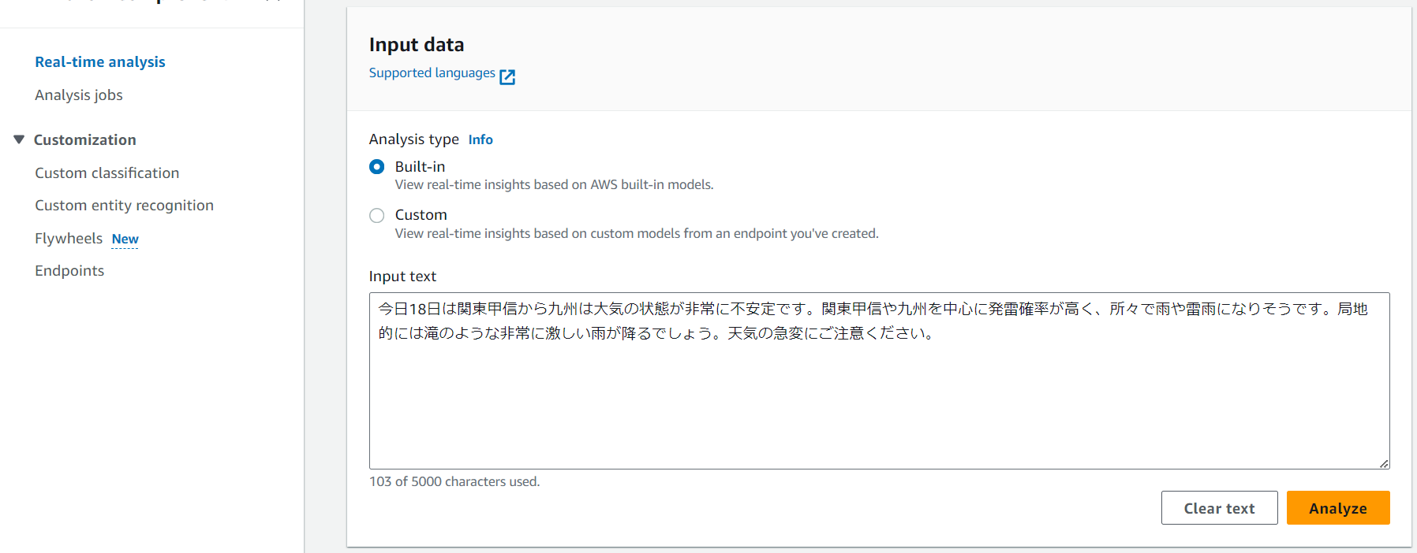This screenshot has height=553, width=1417.
Task: Click the Info link beside Analysis type
Action: [480, 139]
